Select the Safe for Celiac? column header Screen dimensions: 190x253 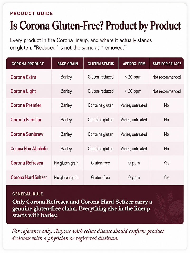click(167, 64)
